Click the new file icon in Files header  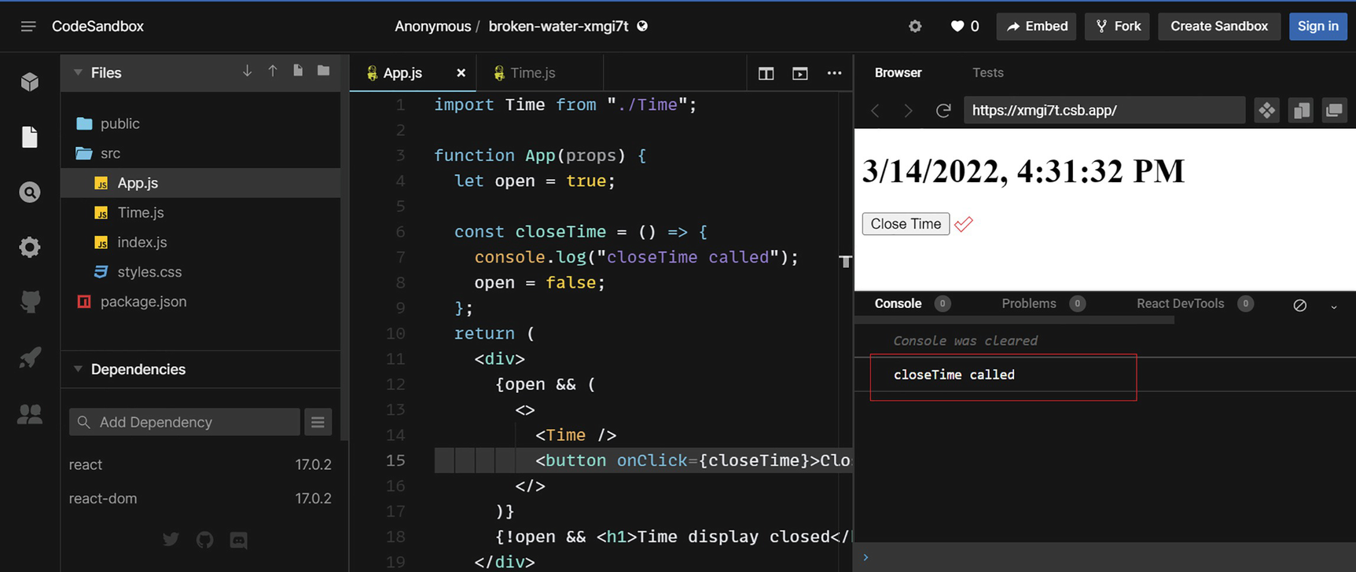298,71
